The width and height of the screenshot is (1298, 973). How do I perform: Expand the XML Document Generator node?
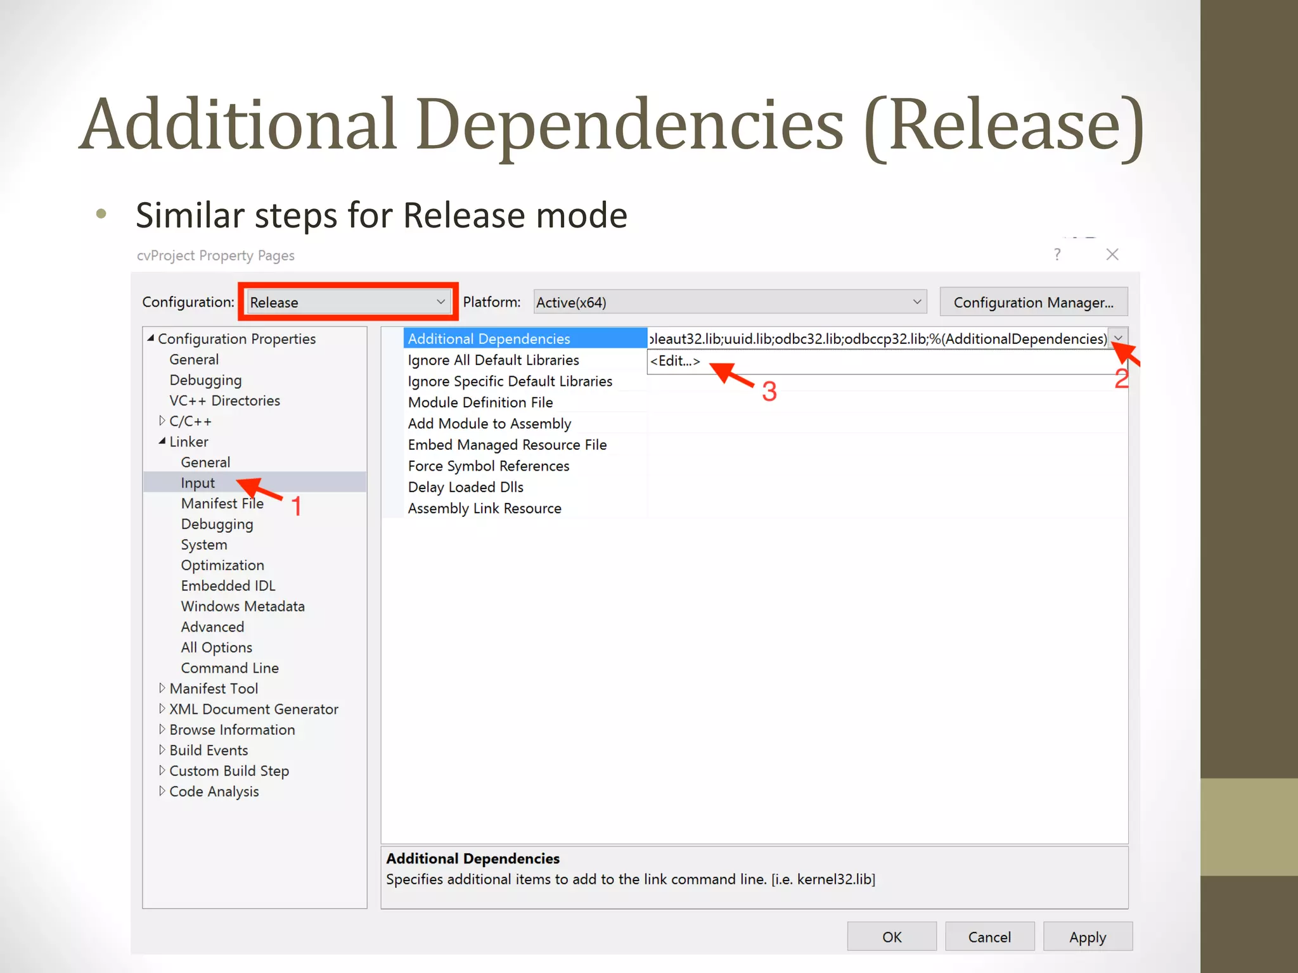pos(162,708)
